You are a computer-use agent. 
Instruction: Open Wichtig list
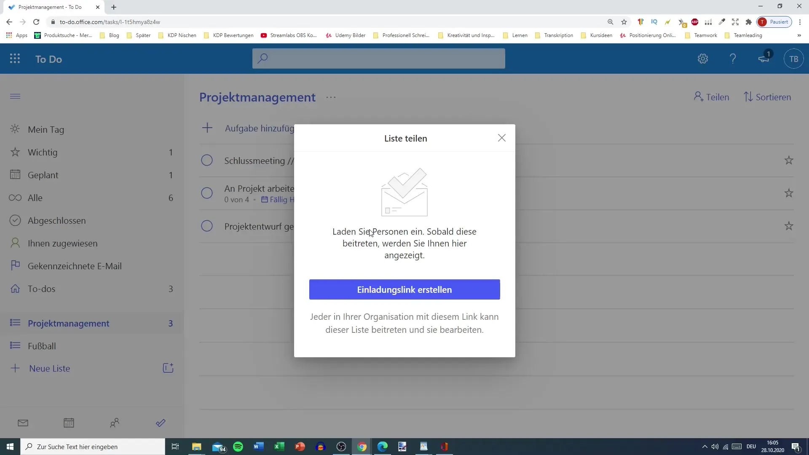[92, 152]
